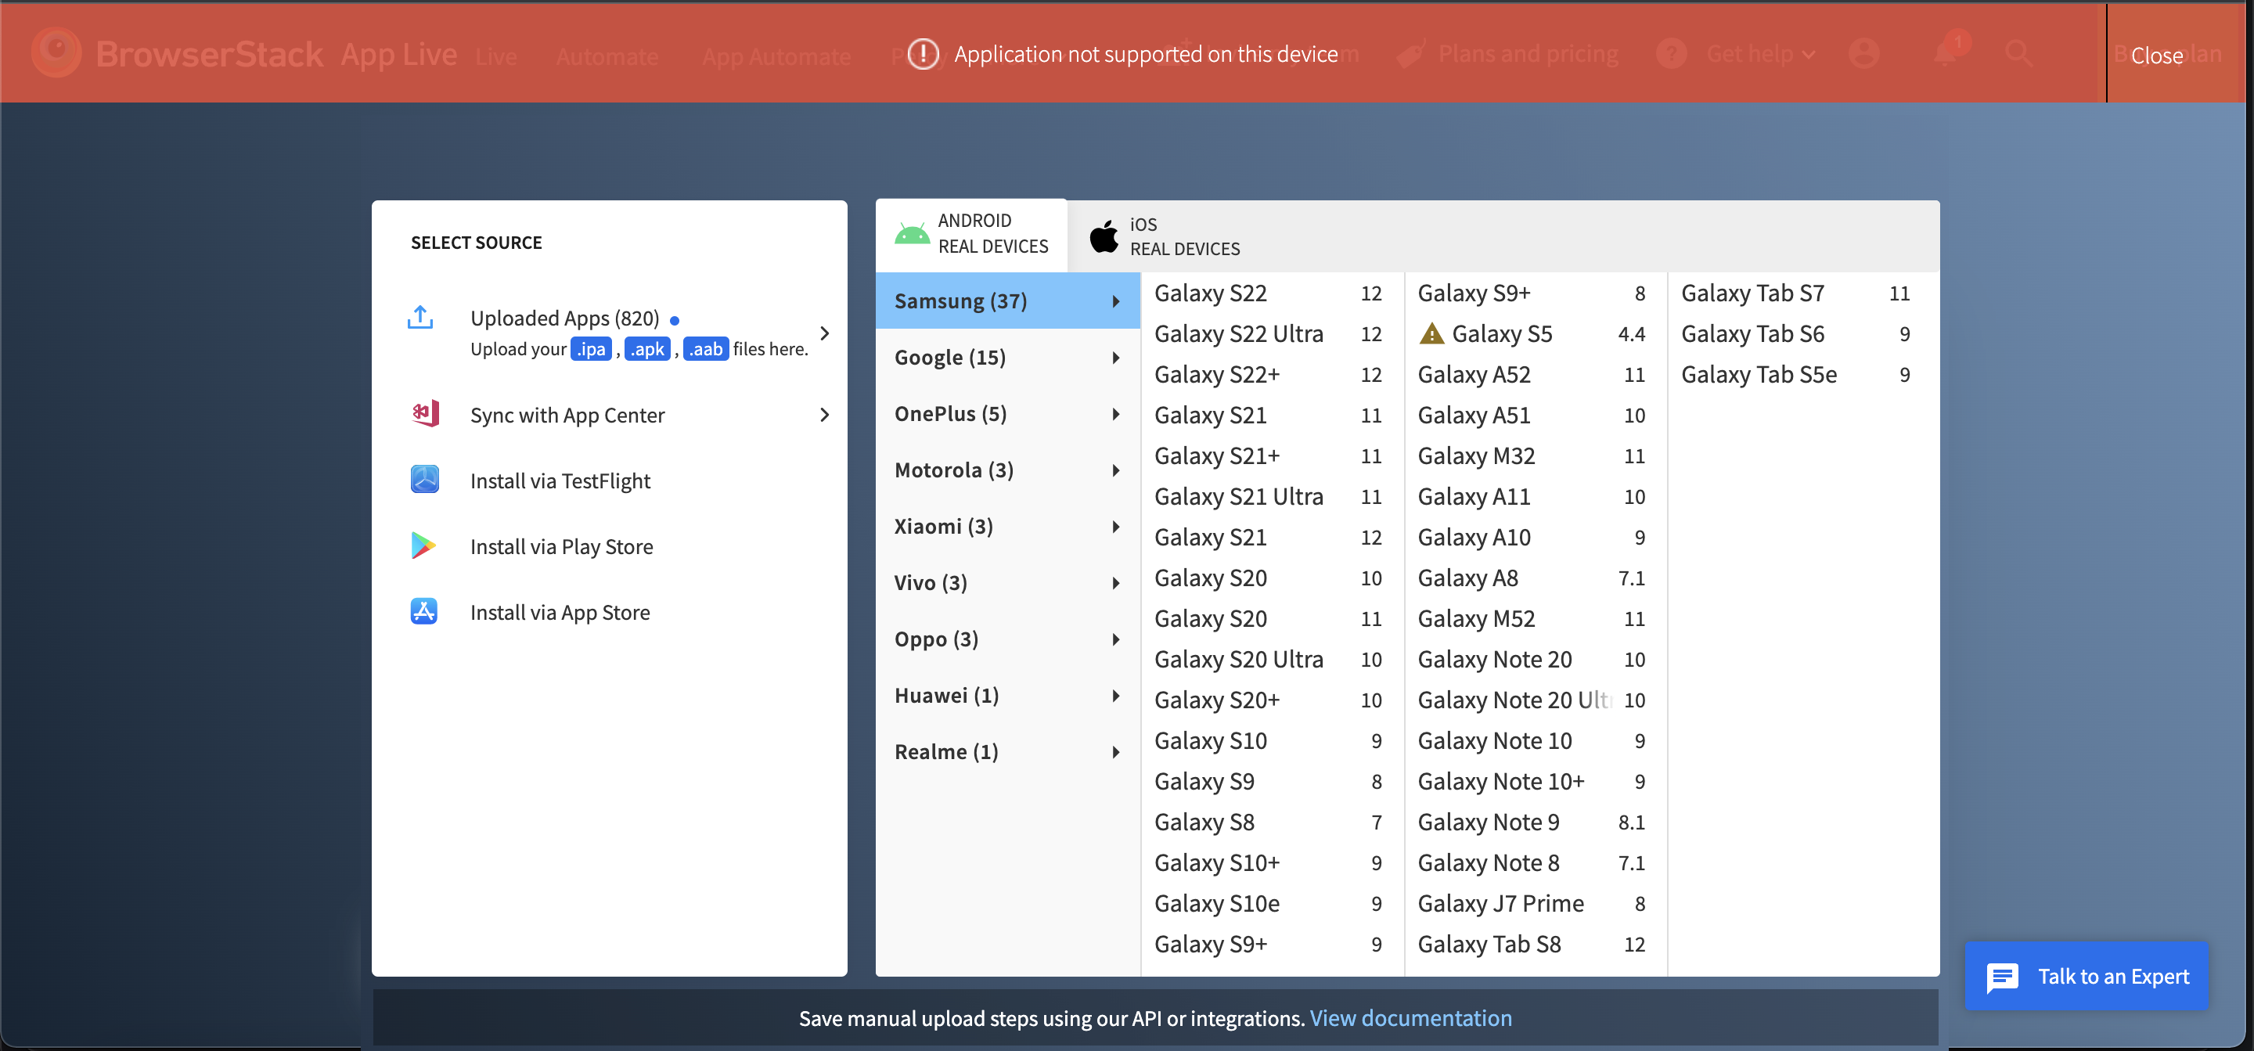Switch to Android Real Devices tab
The image size is (2254, 1051).
click(x=971, y=234)
